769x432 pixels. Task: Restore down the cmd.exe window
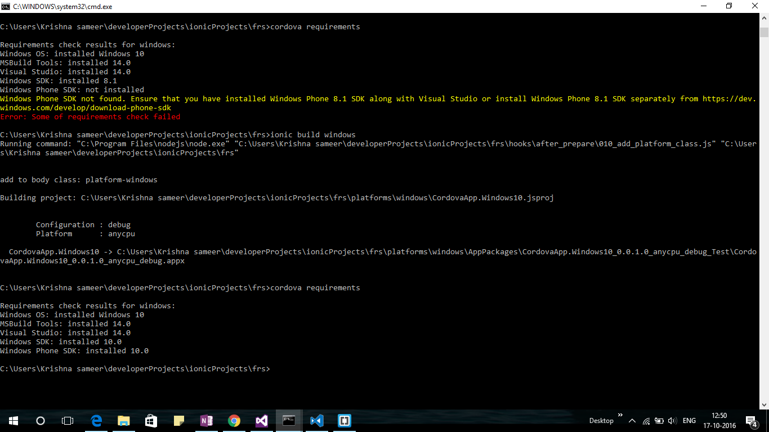729,6
